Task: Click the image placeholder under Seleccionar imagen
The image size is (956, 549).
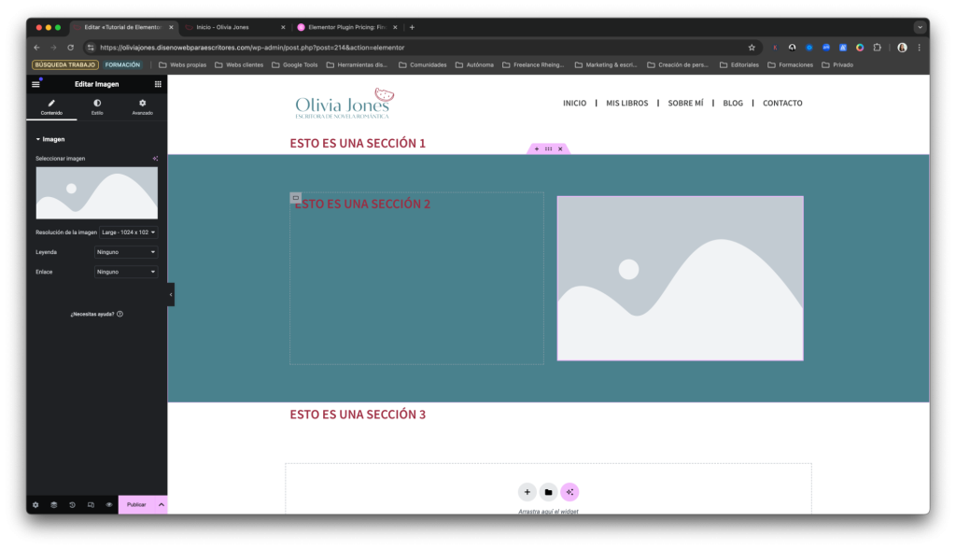Action: tap(96, 193)
